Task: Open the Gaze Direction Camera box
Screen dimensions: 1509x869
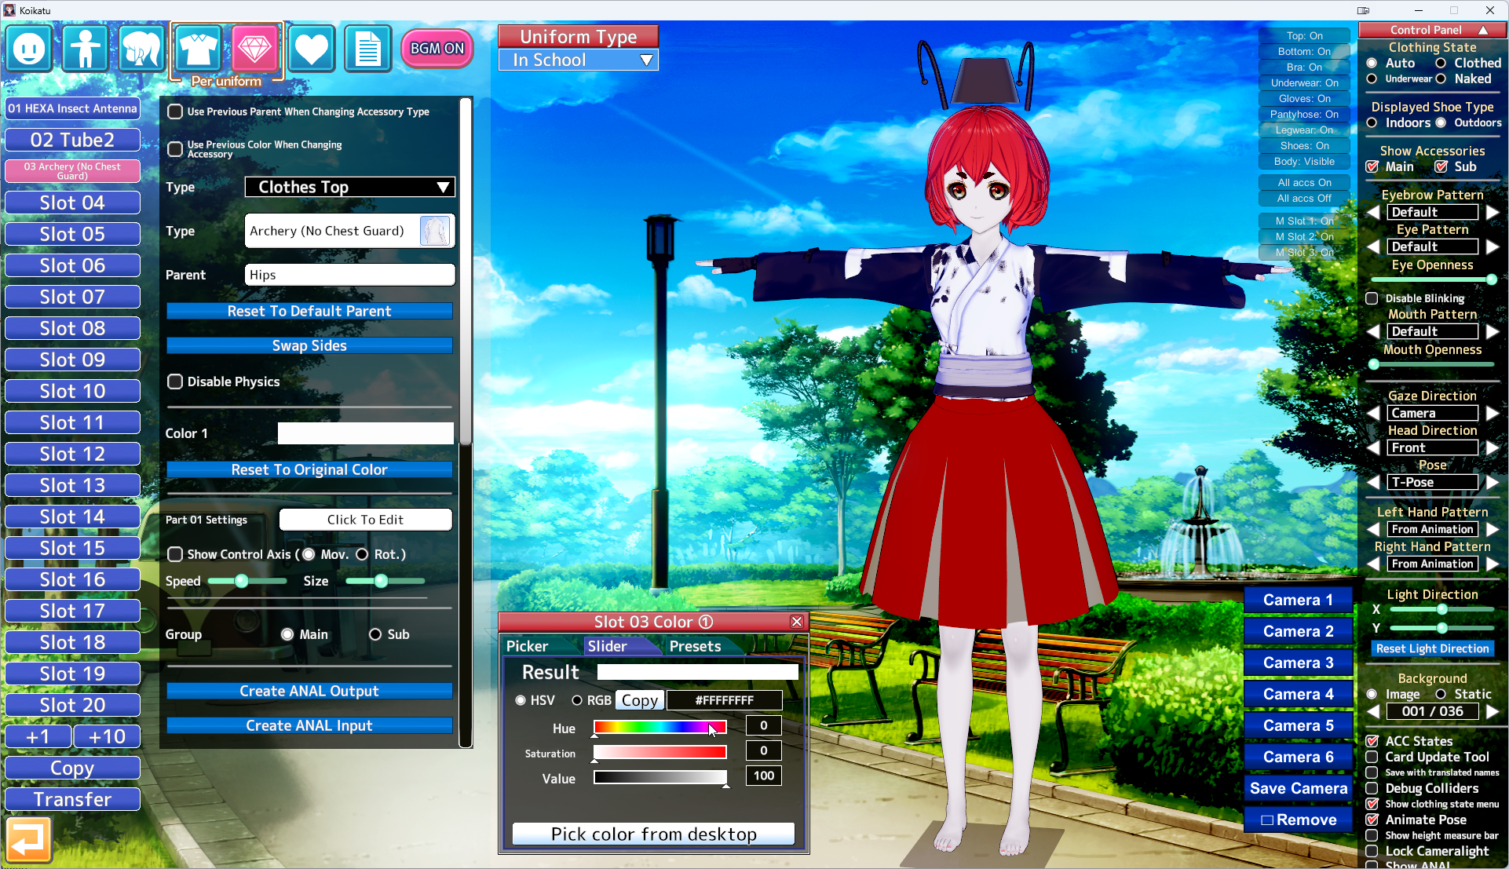Action: [1432, 413]
